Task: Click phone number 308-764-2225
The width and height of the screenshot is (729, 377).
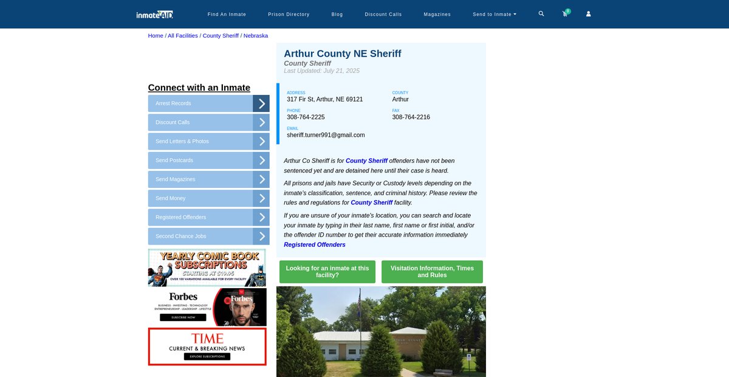Action: pyautogui.click(x=306, y=117)
